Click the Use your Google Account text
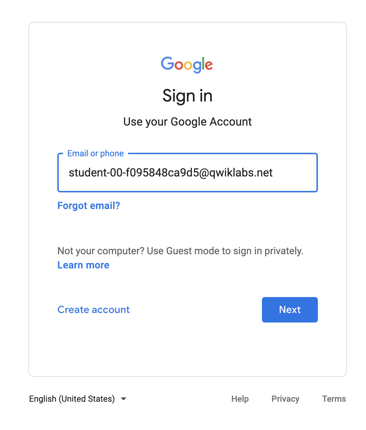Viewport: 366px width, 430px height. 187,122
